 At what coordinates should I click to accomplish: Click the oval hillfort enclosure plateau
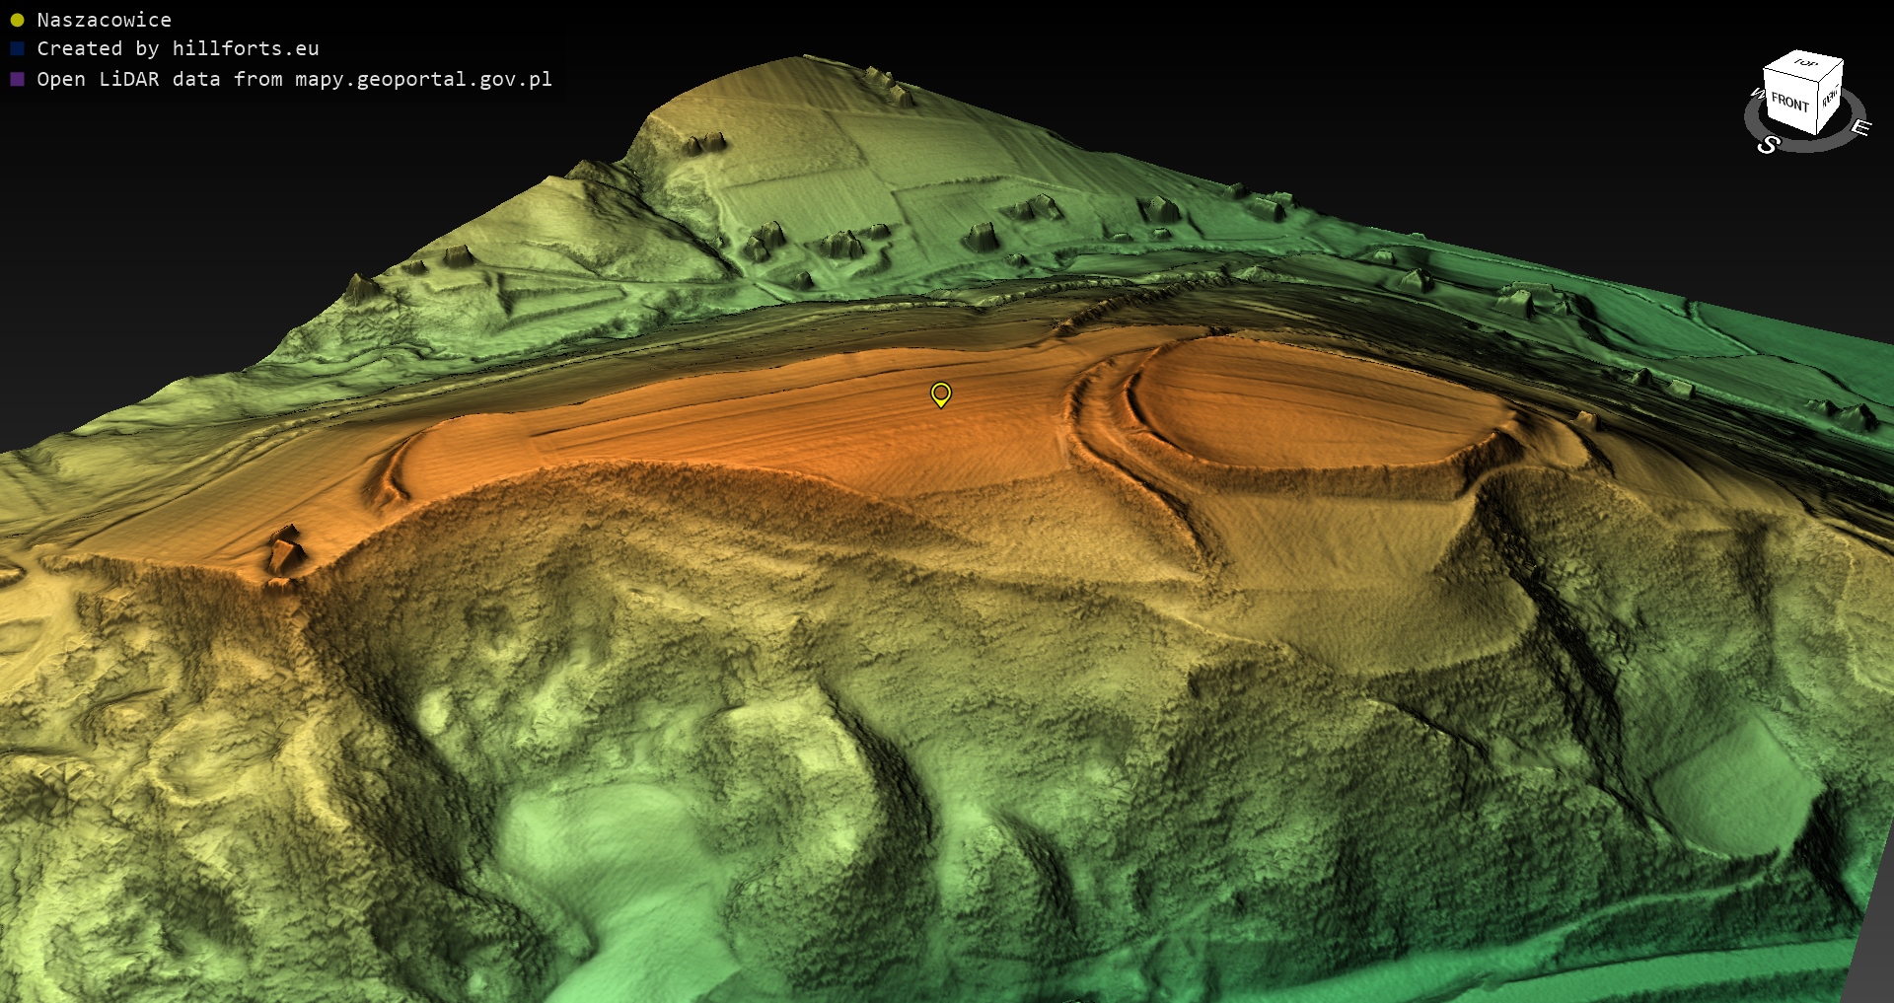(1312, 404)
